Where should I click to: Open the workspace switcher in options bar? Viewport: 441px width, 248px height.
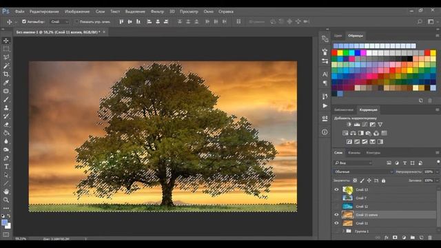tap(431, 21)
